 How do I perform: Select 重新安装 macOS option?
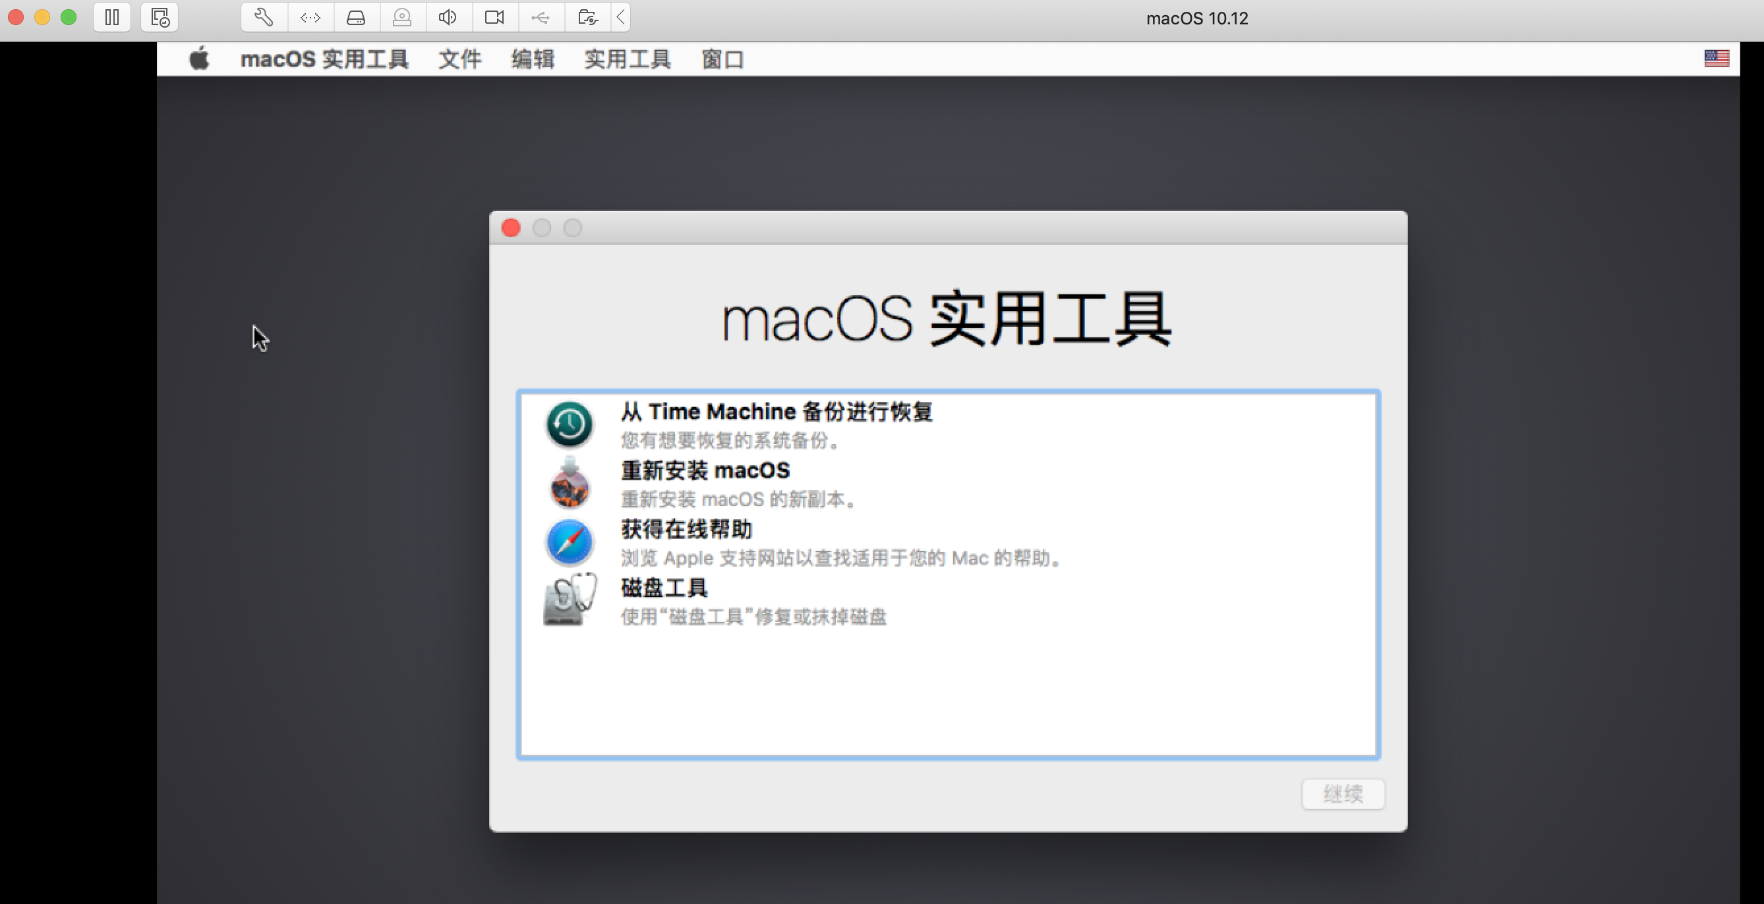[705, 483]
